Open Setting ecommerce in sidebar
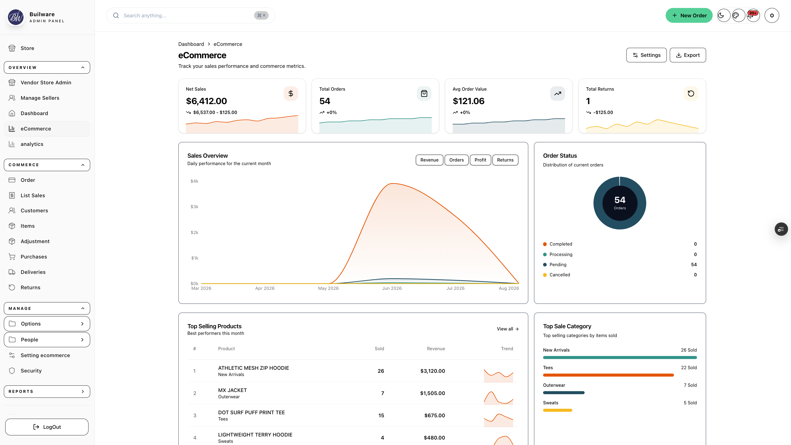The width and height of the screenshot is (791, 445). point(47,355)
